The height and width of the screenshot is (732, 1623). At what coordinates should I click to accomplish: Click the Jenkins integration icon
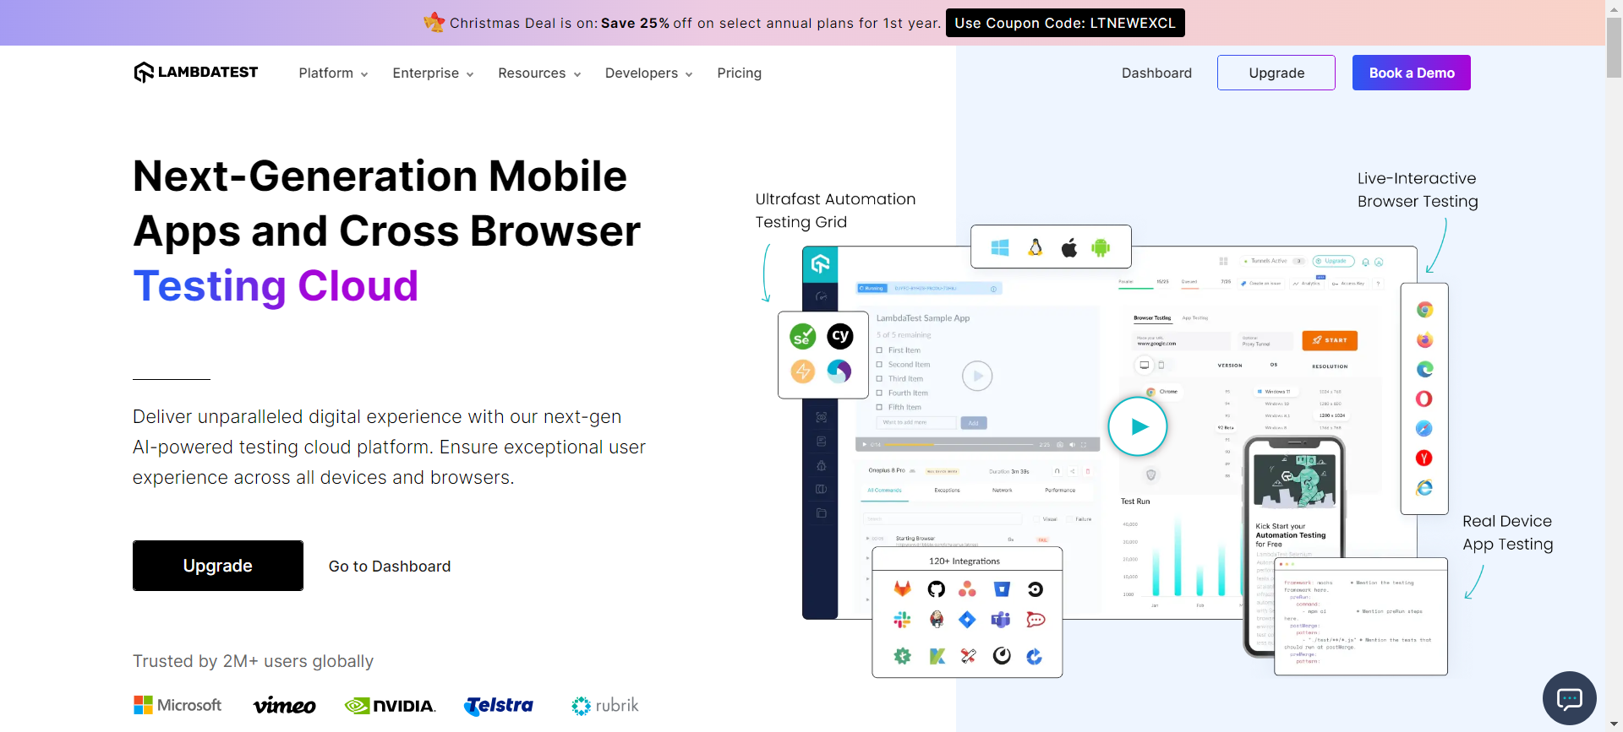tap(936, 620)
